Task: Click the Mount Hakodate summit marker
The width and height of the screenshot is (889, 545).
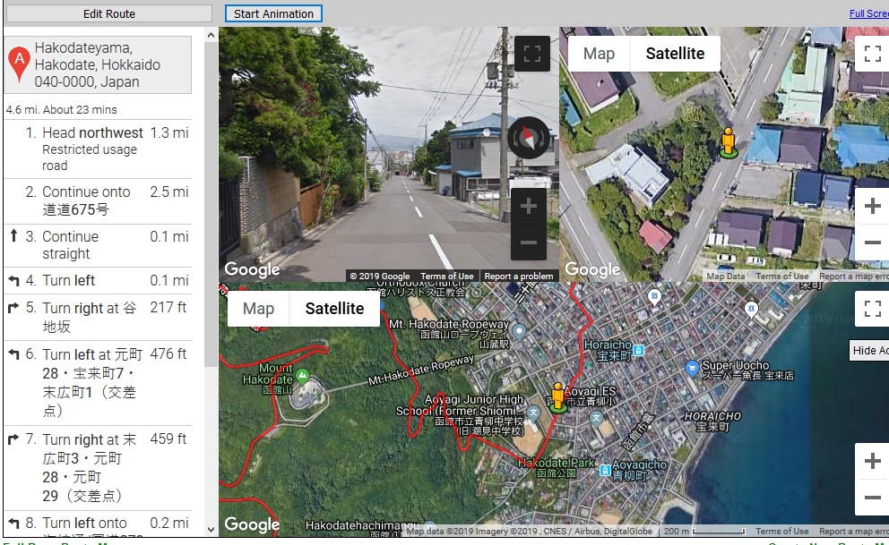Action: (303, 375)
